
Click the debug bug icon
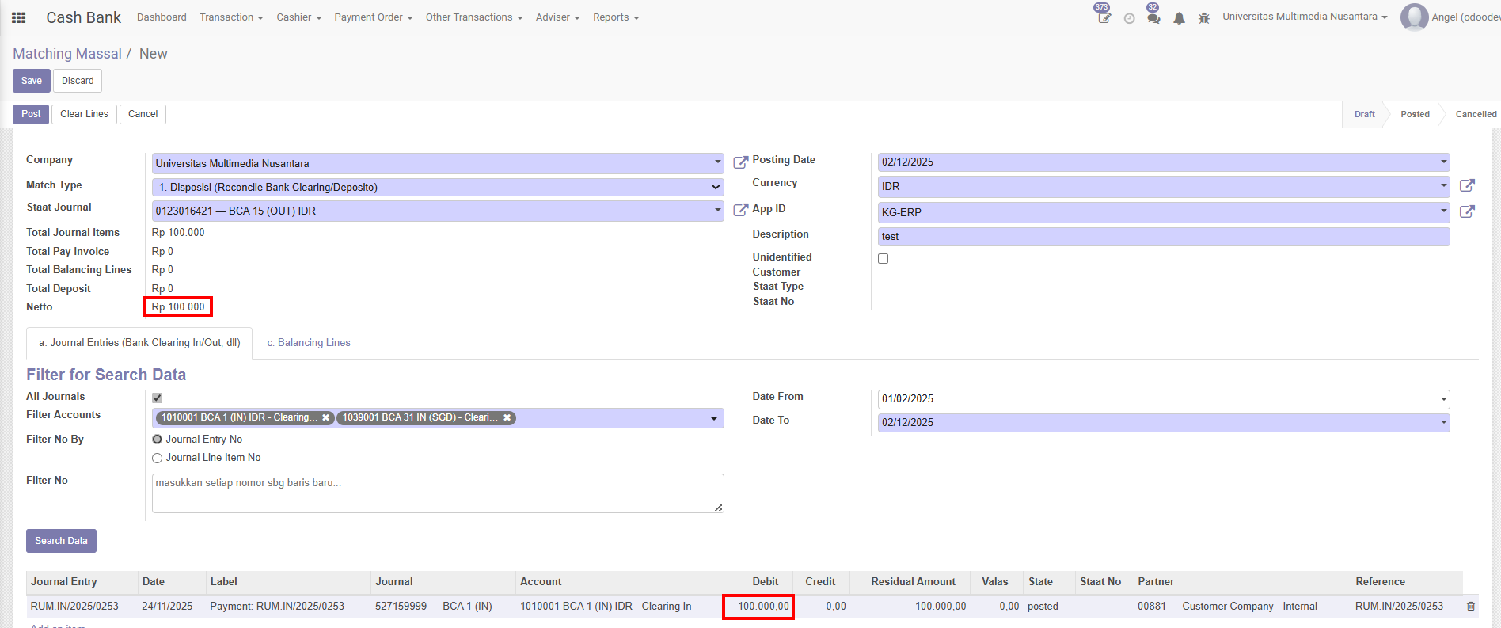tap(1204, 18)
